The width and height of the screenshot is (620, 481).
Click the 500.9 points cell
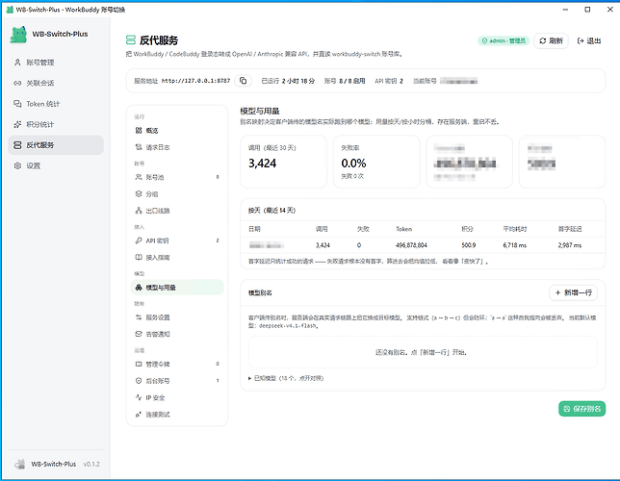pos(469,245)
